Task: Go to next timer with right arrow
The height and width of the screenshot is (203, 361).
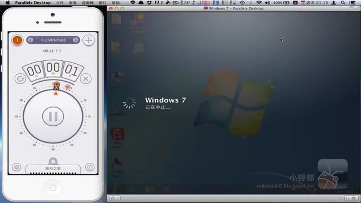Action: coord(76,40)
